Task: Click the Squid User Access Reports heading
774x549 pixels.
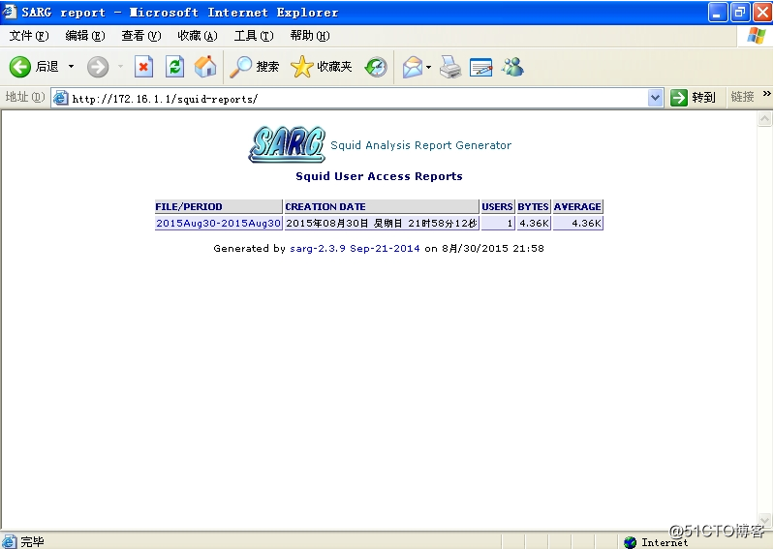Action: pyautogui.click(x=379, y=176)
